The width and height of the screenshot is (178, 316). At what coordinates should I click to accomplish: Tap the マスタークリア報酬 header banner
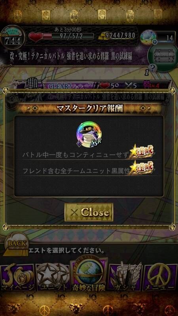click(89, 109)
